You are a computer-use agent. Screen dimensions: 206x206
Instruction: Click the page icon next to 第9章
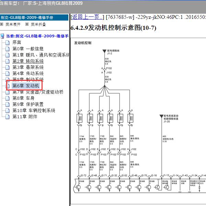pyautogui.click(x=8, y=105)
